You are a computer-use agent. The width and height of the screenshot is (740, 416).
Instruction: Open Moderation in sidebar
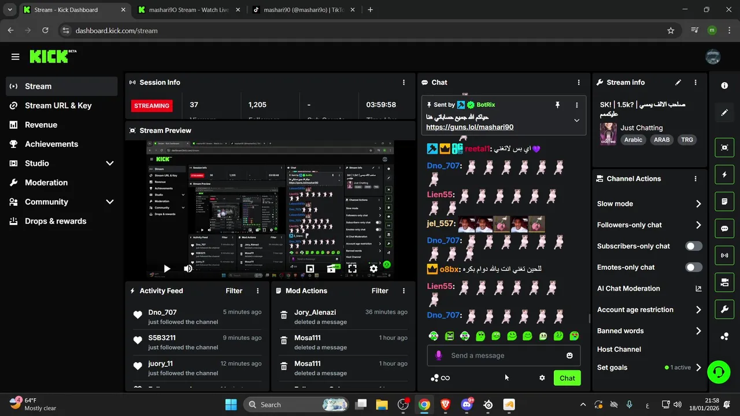coord(62,183)
